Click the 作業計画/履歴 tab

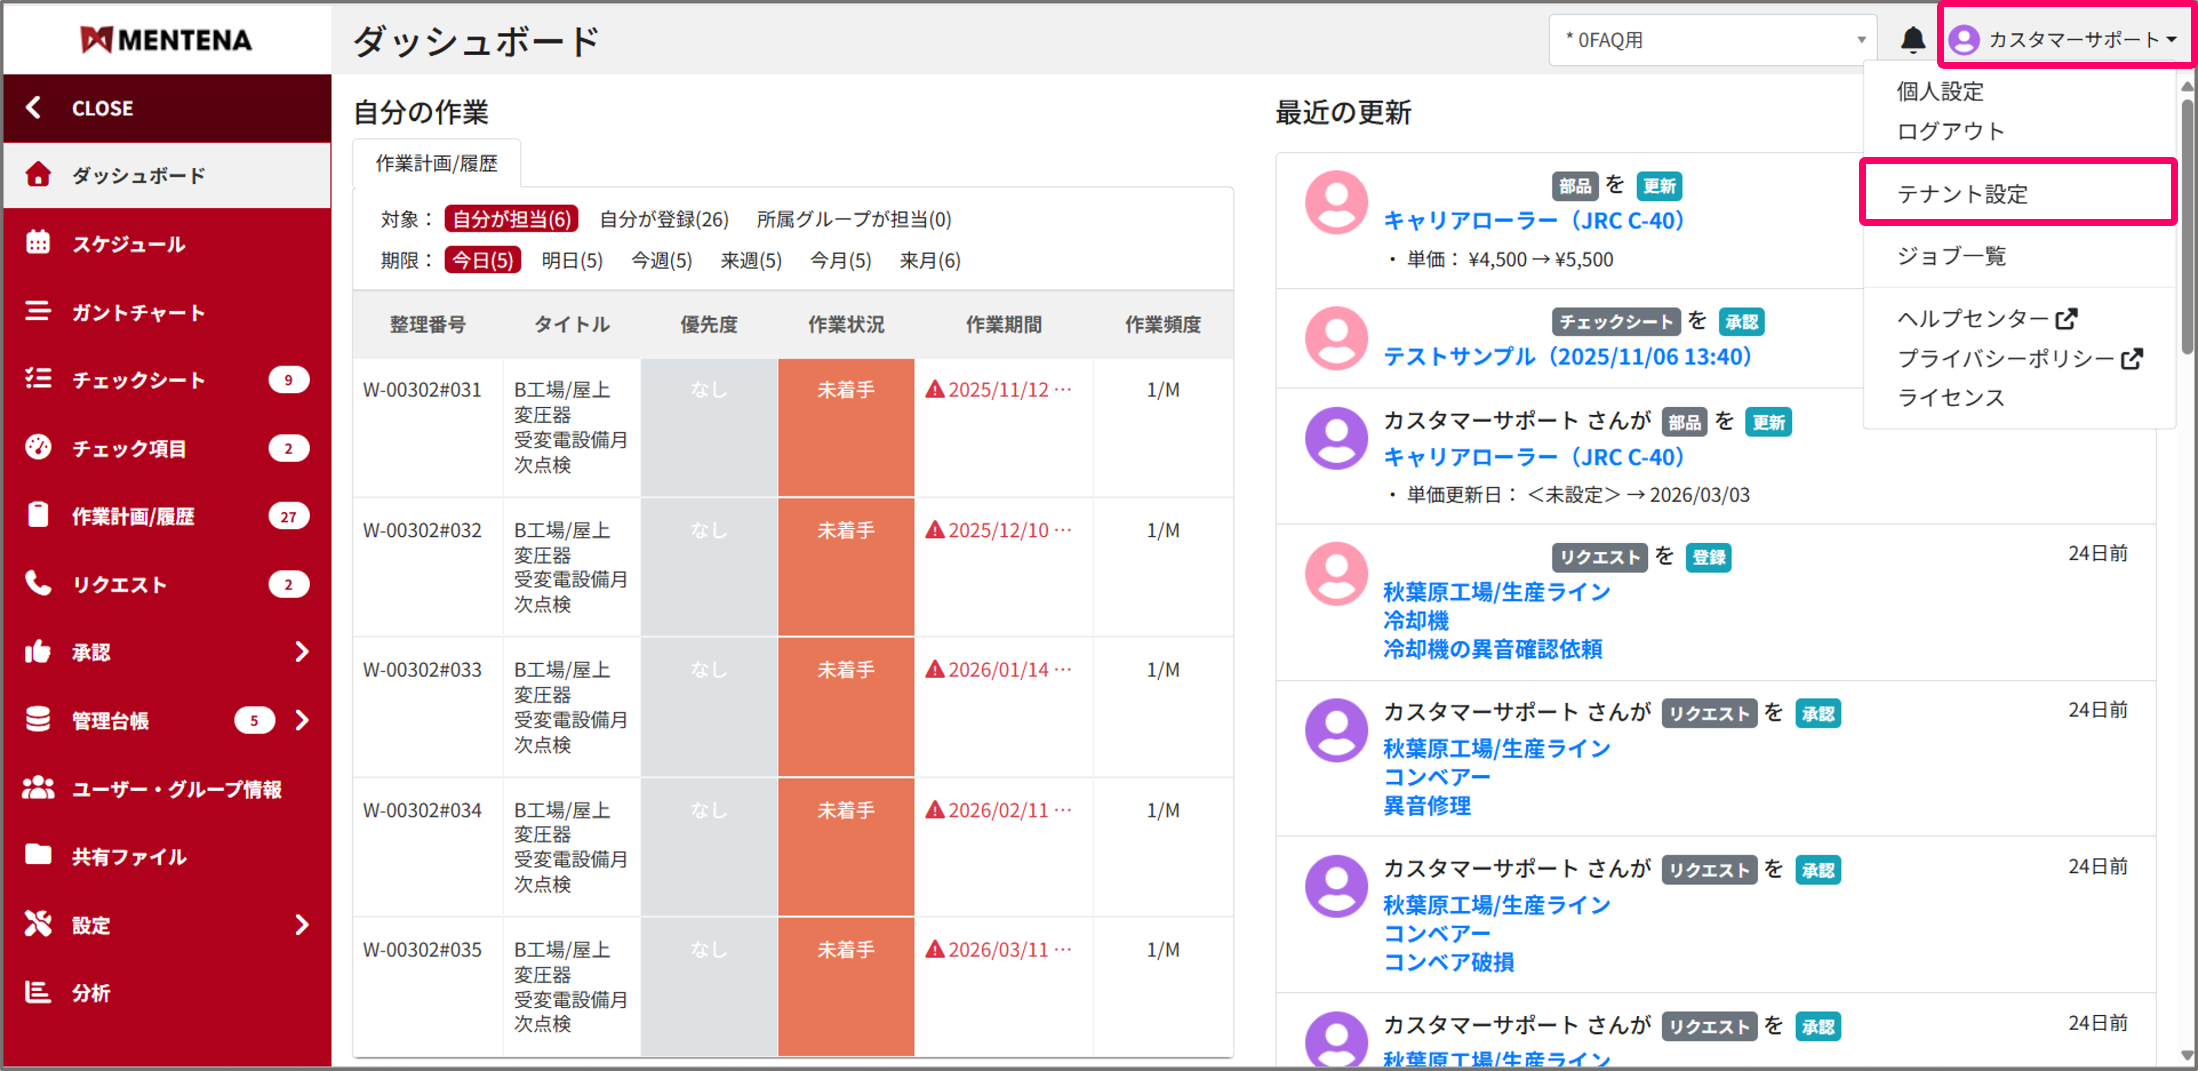click(x=436, y=162)
